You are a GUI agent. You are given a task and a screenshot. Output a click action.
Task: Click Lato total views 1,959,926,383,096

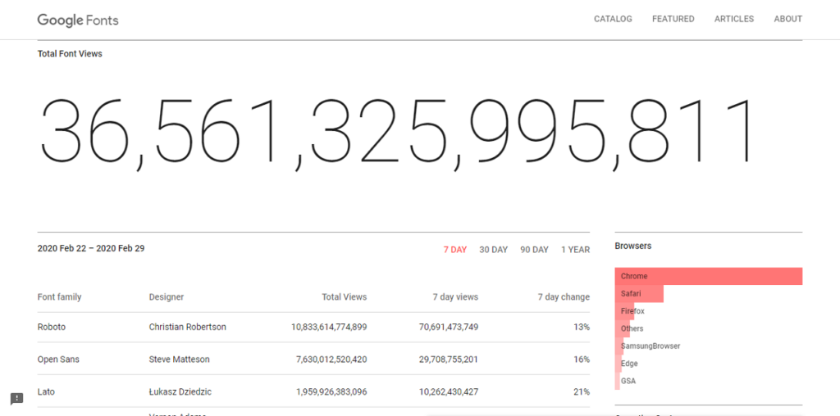(x=331, y=392)
